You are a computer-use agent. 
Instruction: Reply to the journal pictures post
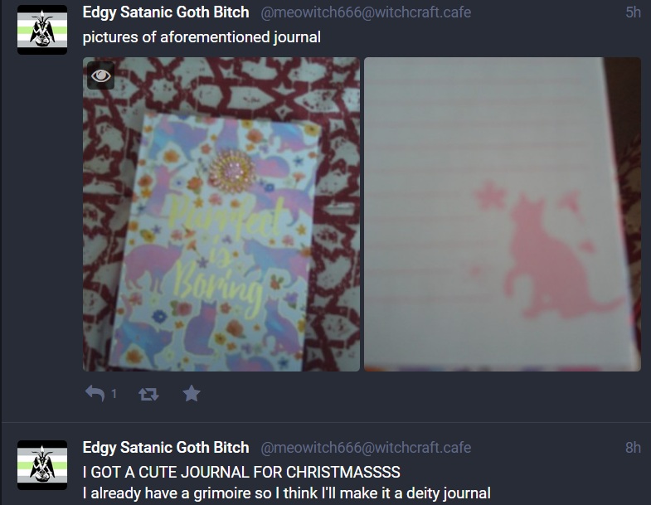click(95, 393)
